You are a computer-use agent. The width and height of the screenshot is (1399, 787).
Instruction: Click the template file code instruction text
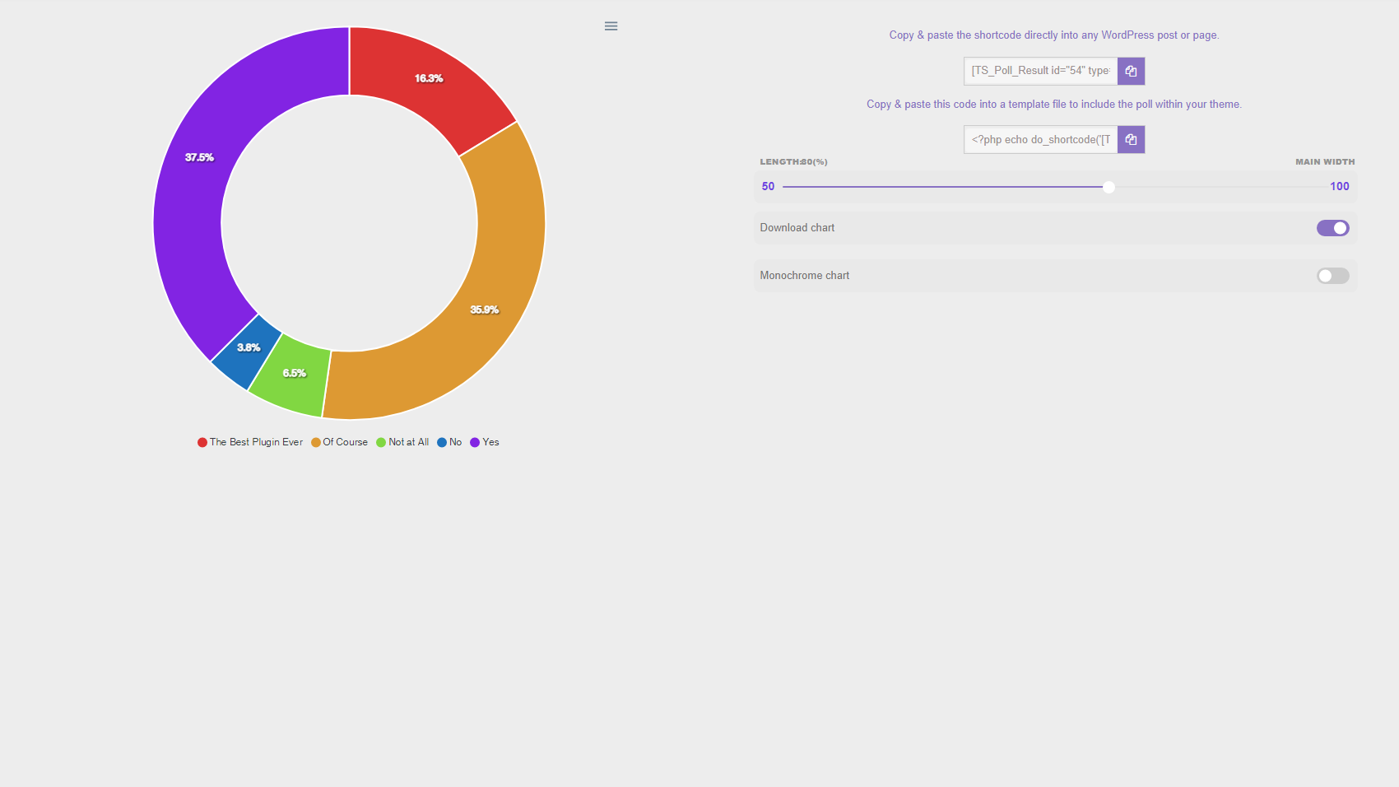1054,105
